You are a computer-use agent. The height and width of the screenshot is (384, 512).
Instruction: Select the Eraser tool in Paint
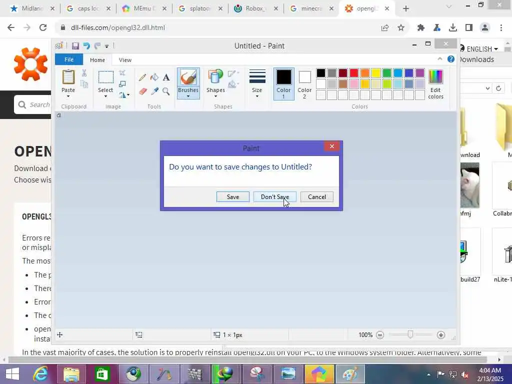[x=142, y=91]
